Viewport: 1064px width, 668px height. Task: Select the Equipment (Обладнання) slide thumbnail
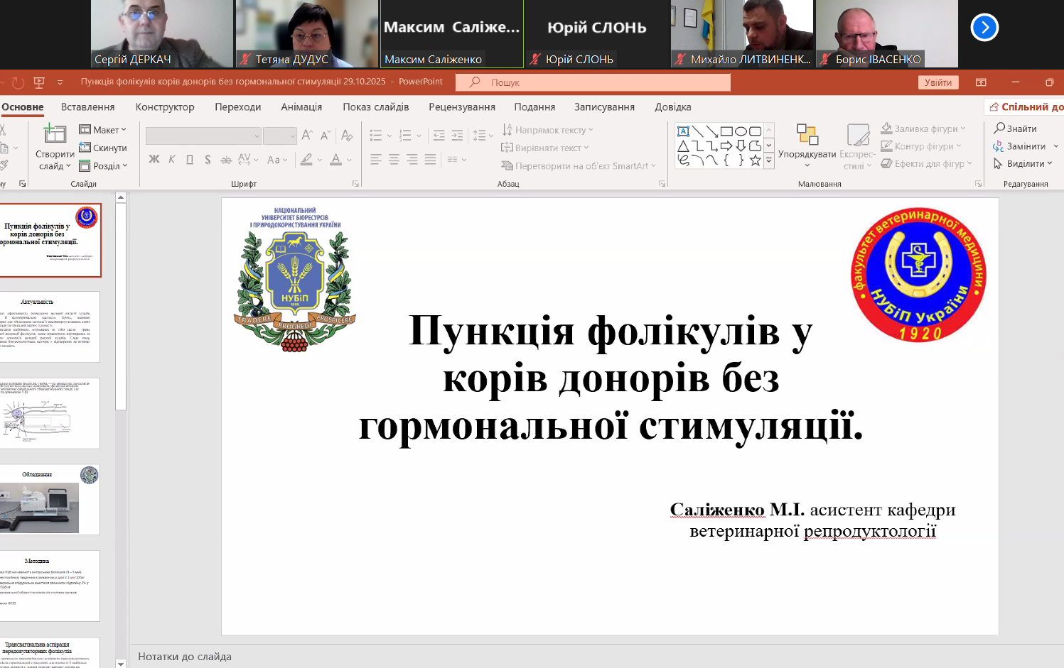(50, 499)
